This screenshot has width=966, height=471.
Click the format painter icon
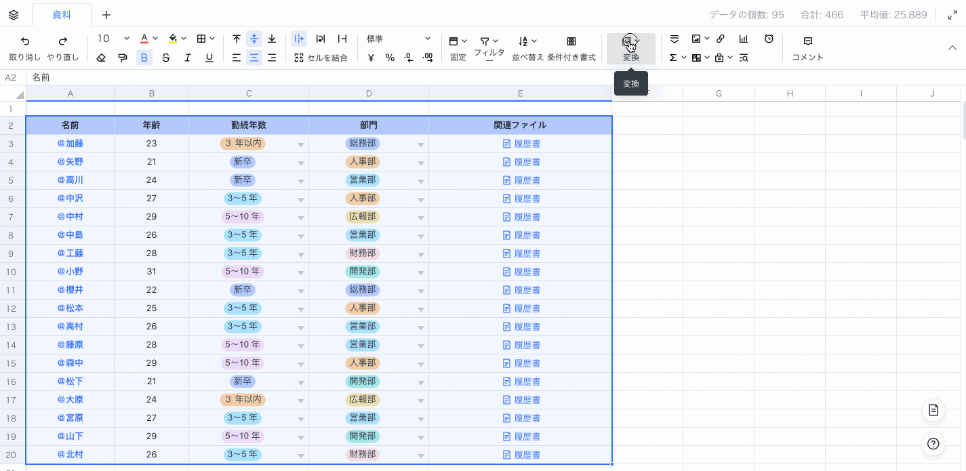123,58
